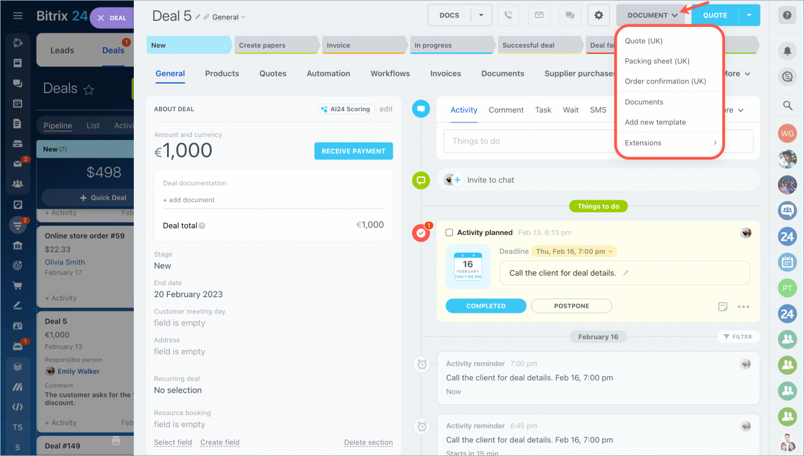Click the email envelope icon in deal header

(x=538, y=15)
